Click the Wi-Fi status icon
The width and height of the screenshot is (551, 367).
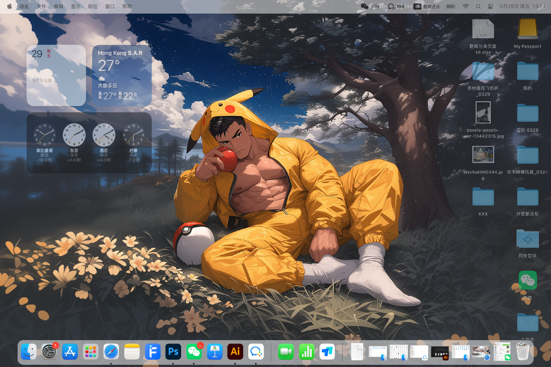(x=465, y=6)
